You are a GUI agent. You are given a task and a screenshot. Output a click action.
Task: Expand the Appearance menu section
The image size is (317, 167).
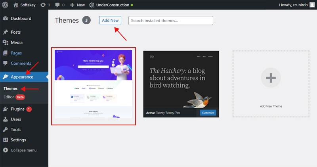pos(22,77)
